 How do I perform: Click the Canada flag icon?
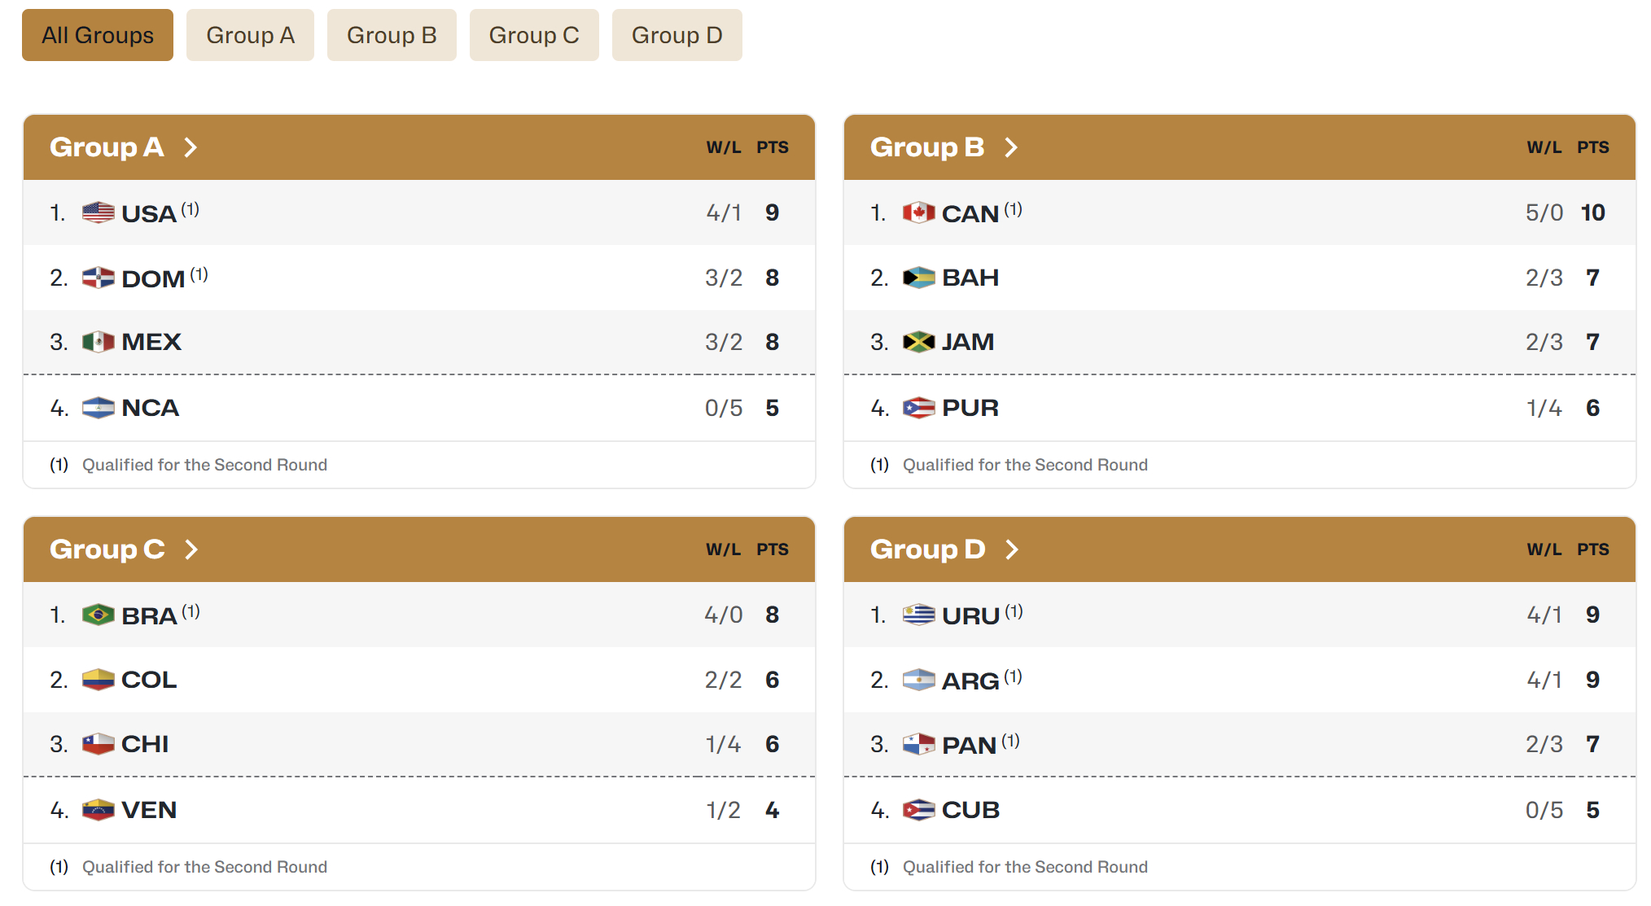pyautogui.click(x=918, y=212)
